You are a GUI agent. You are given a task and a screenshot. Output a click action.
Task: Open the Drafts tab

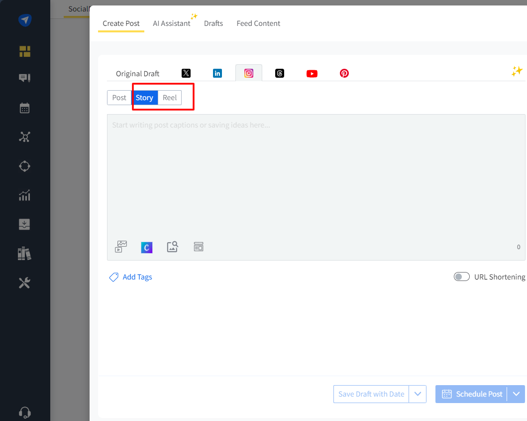[213, 23]
